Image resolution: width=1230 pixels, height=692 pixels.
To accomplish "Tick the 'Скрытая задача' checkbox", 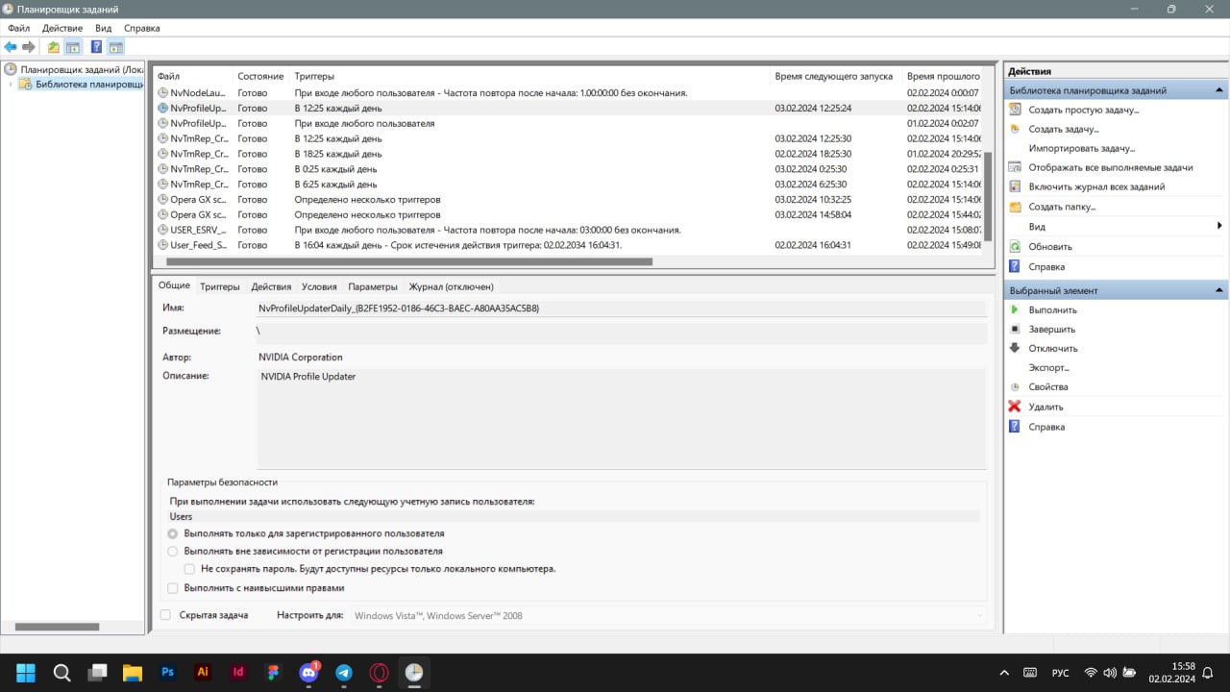I will [165, 615].
